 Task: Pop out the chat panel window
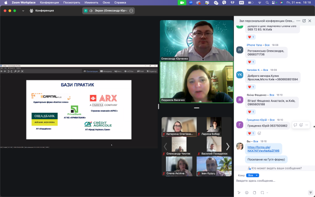(x=303, y=21)
